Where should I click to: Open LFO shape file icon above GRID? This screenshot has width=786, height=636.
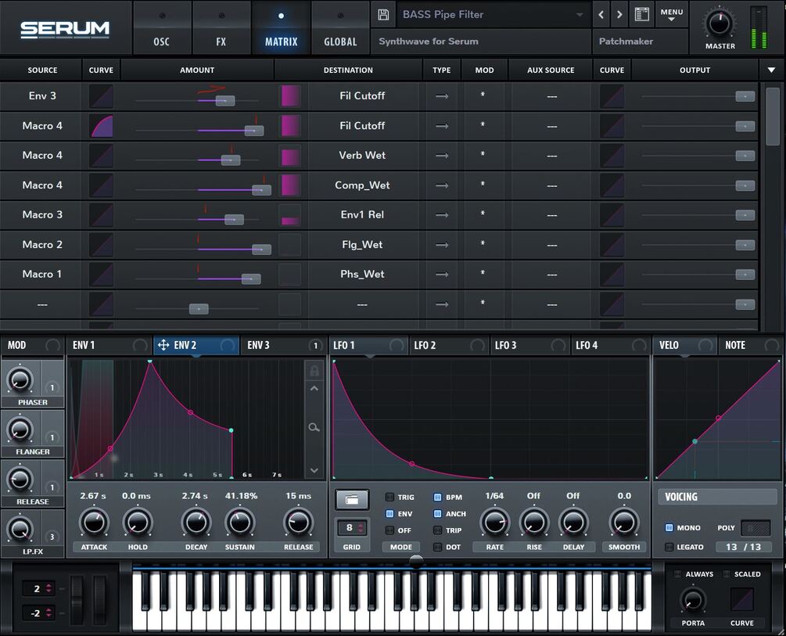351,498
